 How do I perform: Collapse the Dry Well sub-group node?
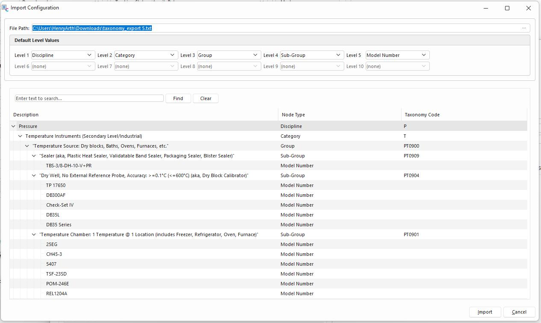tap(34, 175)
